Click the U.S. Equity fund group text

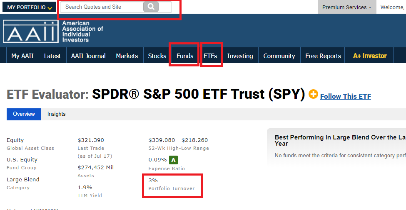point(22,160)
